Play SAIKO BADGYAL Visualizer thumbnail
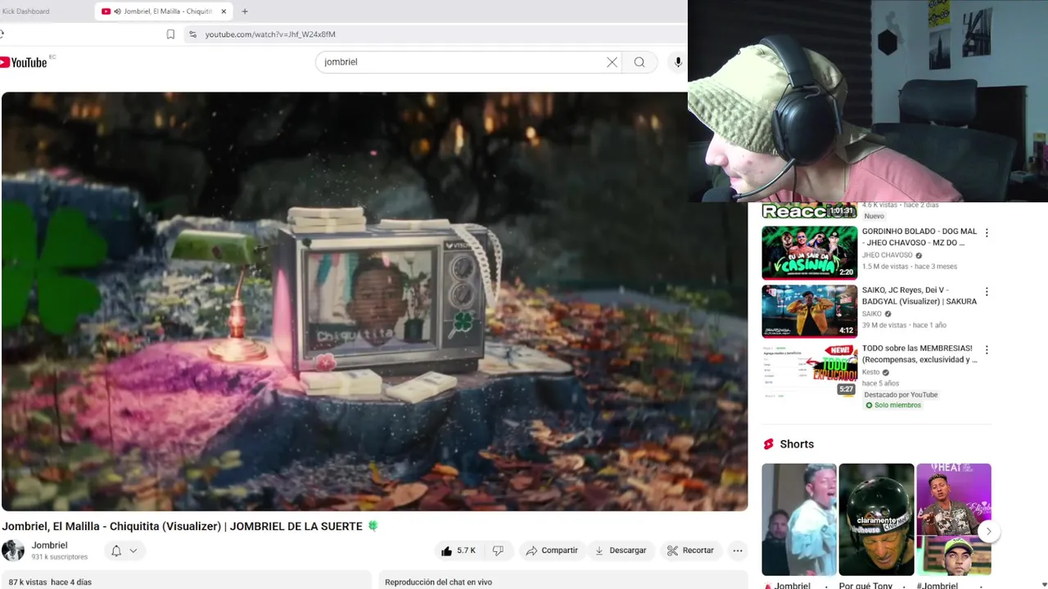Screen dimensions: 1048x589 point(810,311)
